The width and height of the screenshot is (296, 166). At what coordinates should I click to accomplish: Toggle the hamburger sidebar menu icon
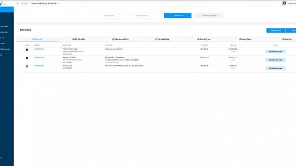point(17,4)
